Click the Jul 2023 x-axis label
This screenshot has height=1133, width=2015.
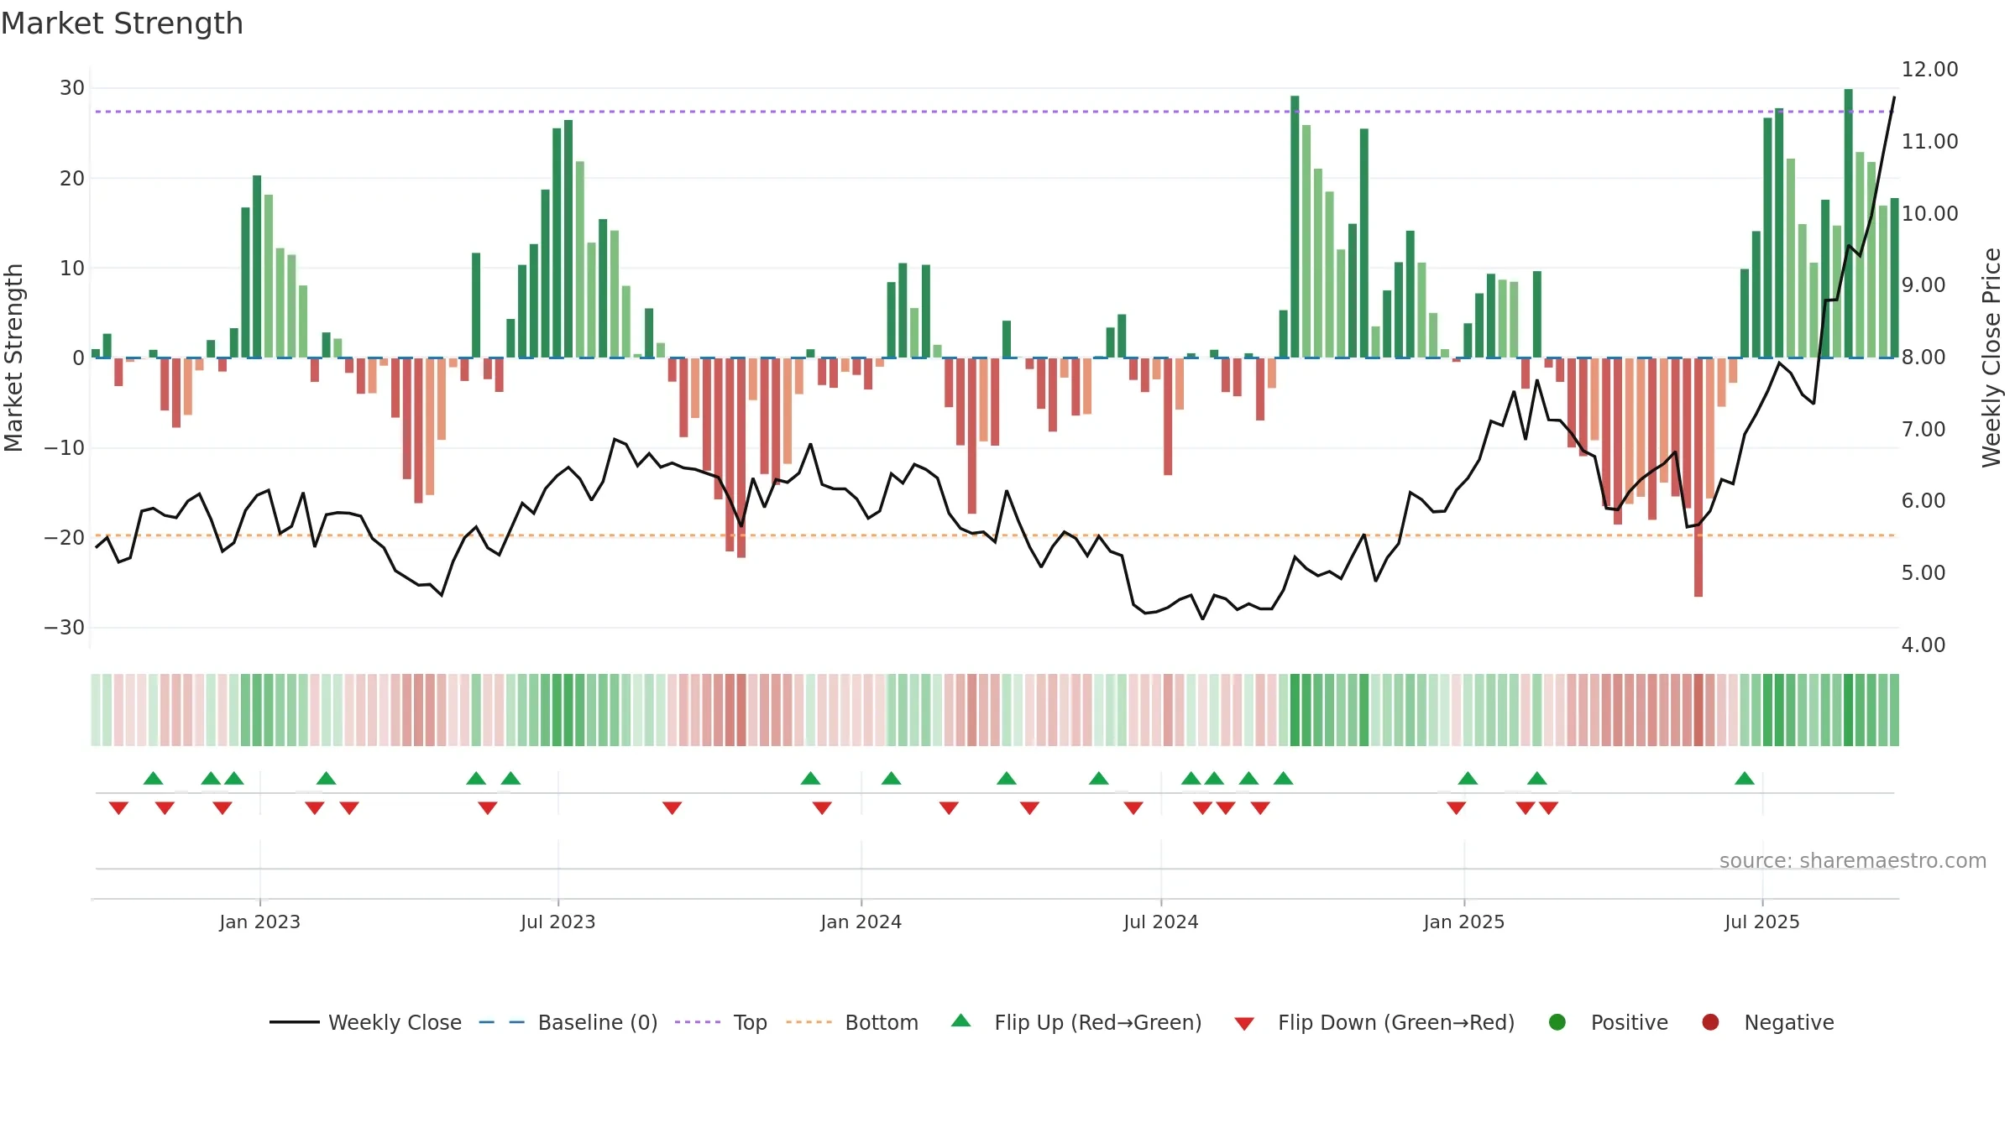(x=557, y=922)
